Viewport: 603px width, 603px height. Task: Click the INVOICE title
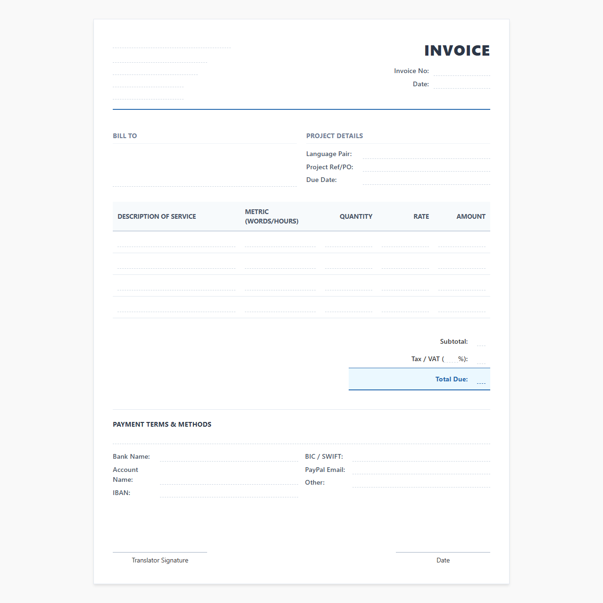tap(457, 50)
